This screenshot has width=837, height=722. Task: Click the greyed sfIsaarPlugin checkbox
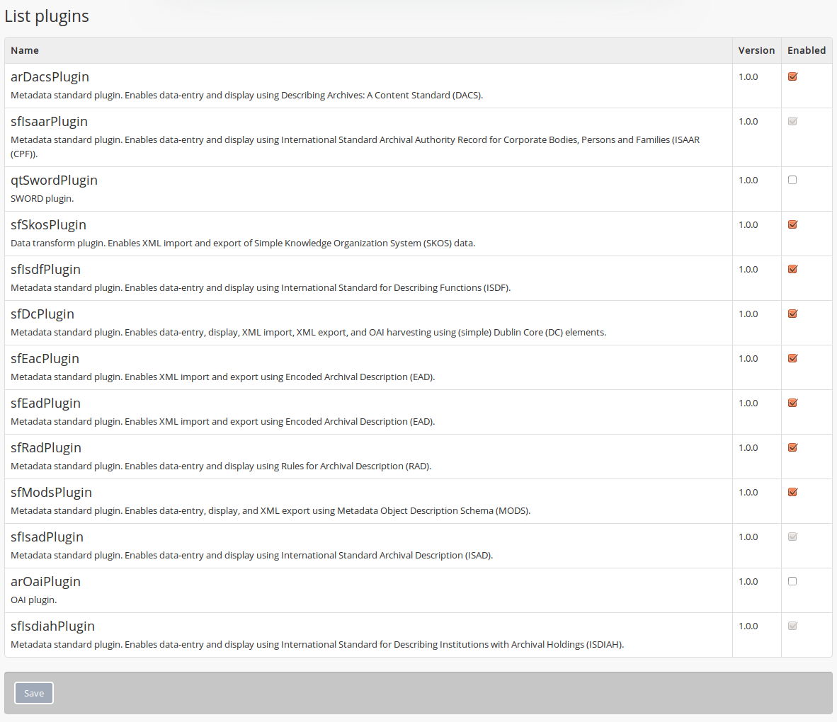pos(792,121)
